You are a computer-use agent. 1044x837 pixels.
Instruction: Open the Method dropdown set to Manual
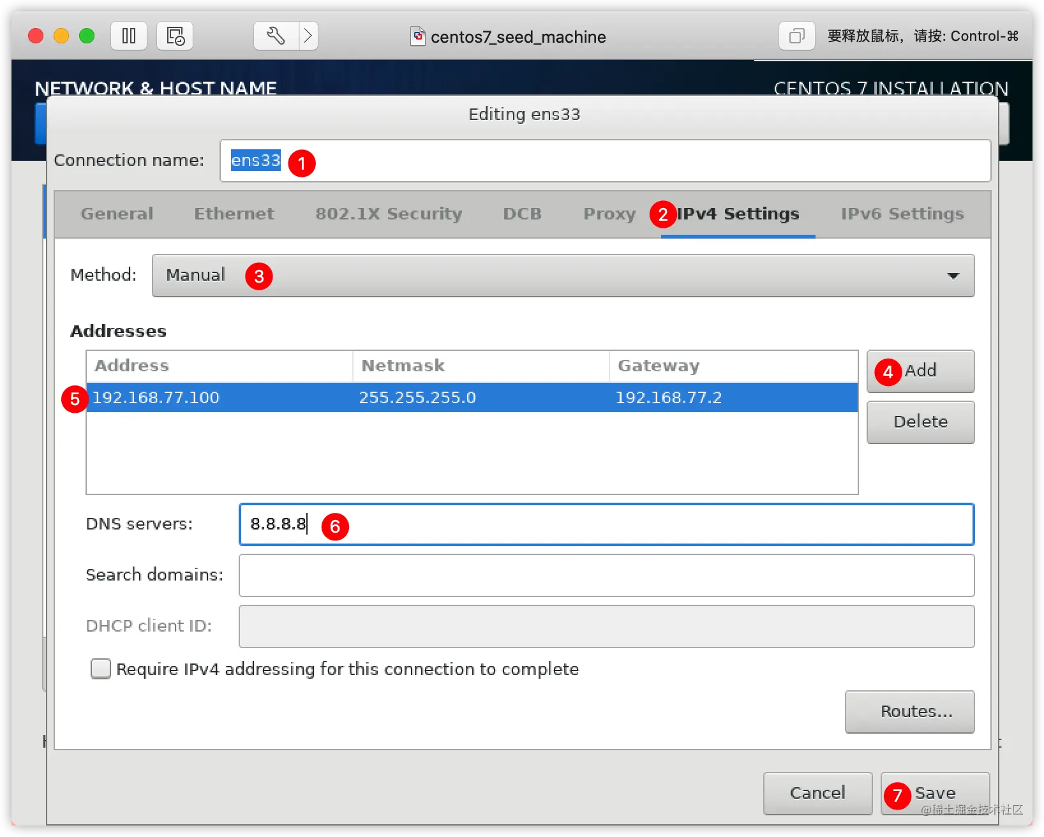pos(563,276)
